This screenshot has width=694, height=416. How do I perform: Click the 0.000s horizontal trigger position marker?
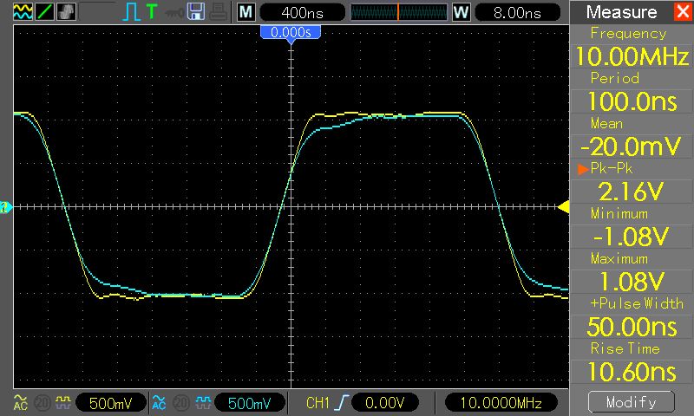[291, 32]
